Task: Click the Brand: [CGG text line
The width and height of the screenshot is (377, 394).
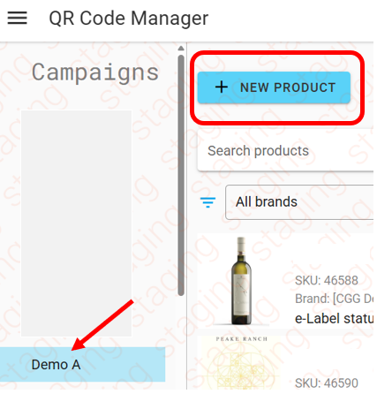Action: pyautogui.click(x=335, y=299)
